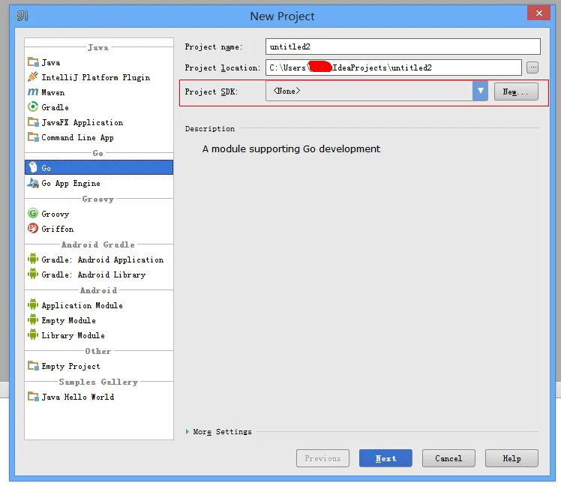The image size is (561, 489).
Task: Browse for project location with the ellipsis button
Action: coord(532,67)
